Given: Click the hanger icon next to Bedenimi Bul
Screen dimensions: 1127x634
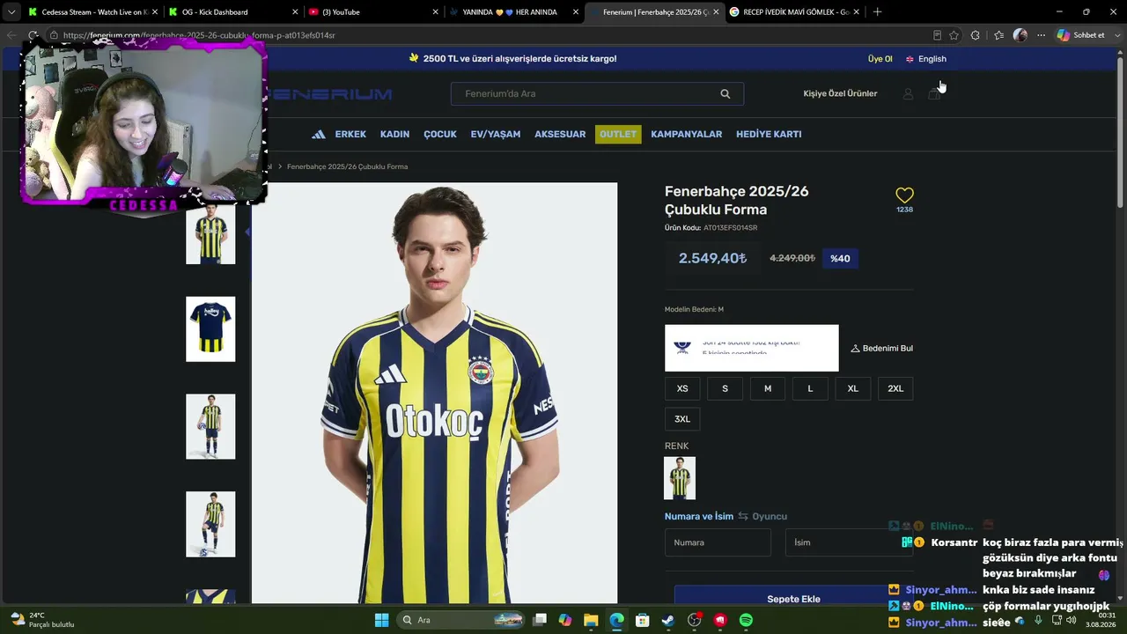Looking at the screenshot, I should tap(855, 349).
